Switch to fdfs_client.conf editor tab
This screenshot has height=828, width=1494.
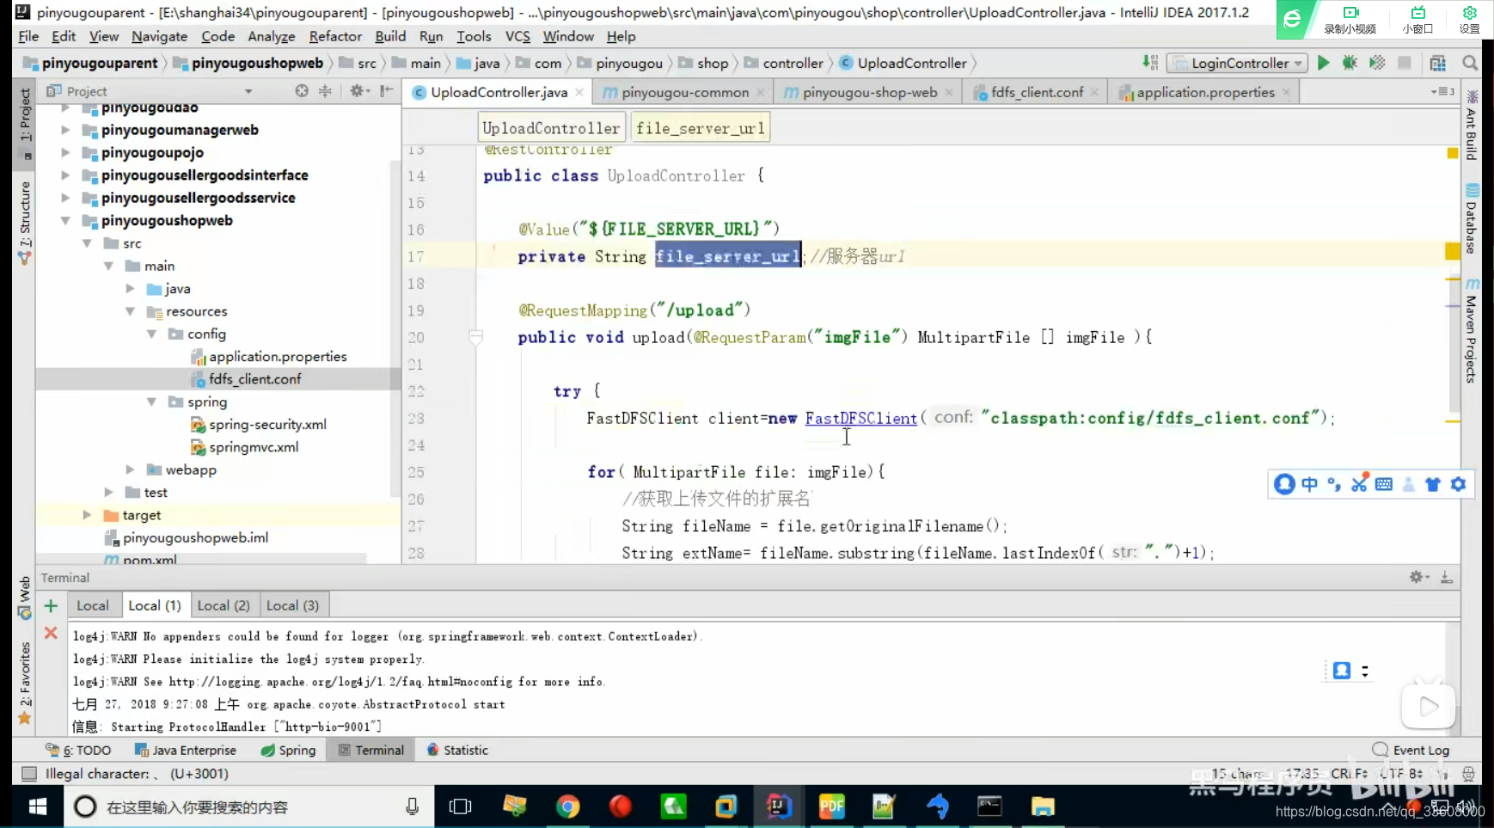1035,92
